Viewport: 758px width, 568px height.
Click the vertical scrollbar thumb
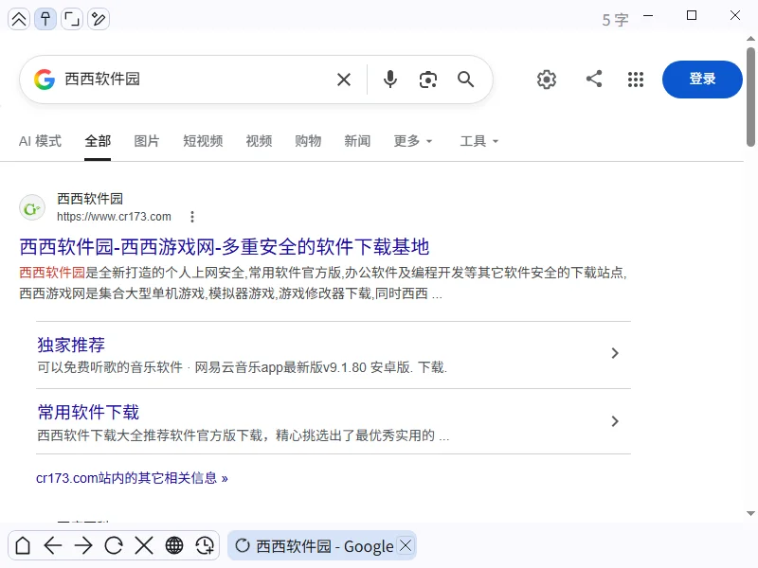click(750, 97)
